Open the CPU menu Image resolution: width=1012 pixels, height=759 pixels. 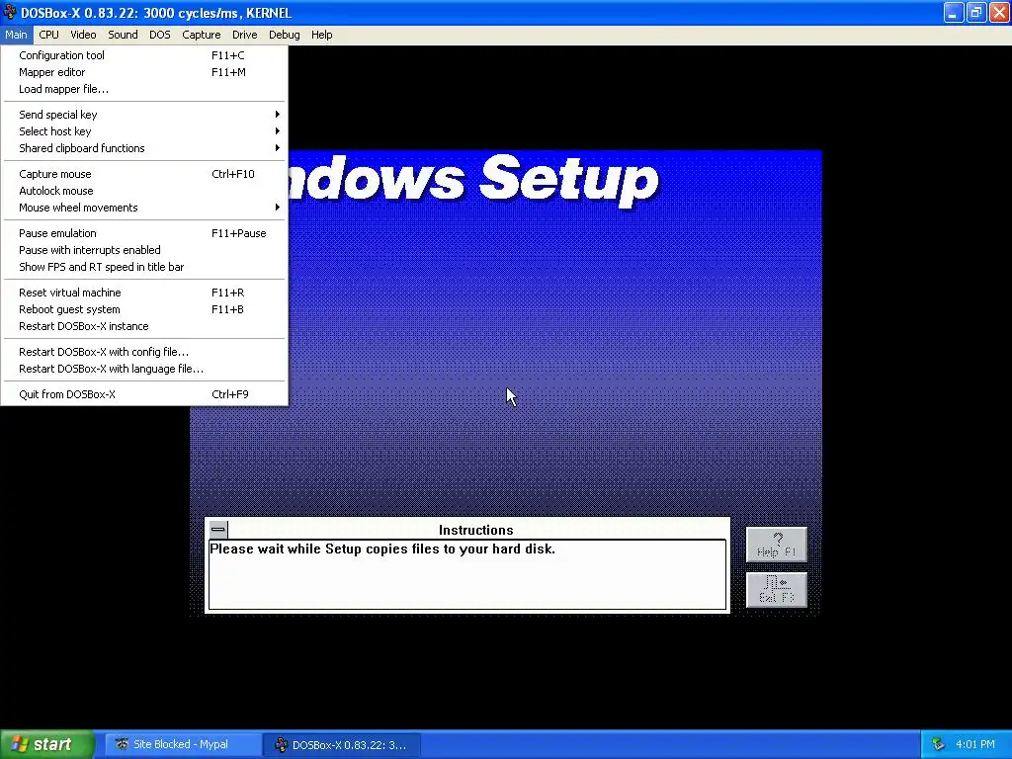tap(48, 35)
